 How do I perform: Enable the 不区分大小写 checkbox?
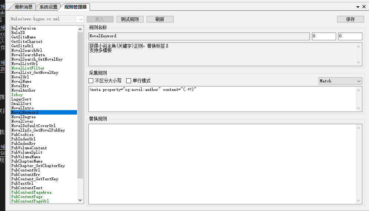[x=91, y=81]
